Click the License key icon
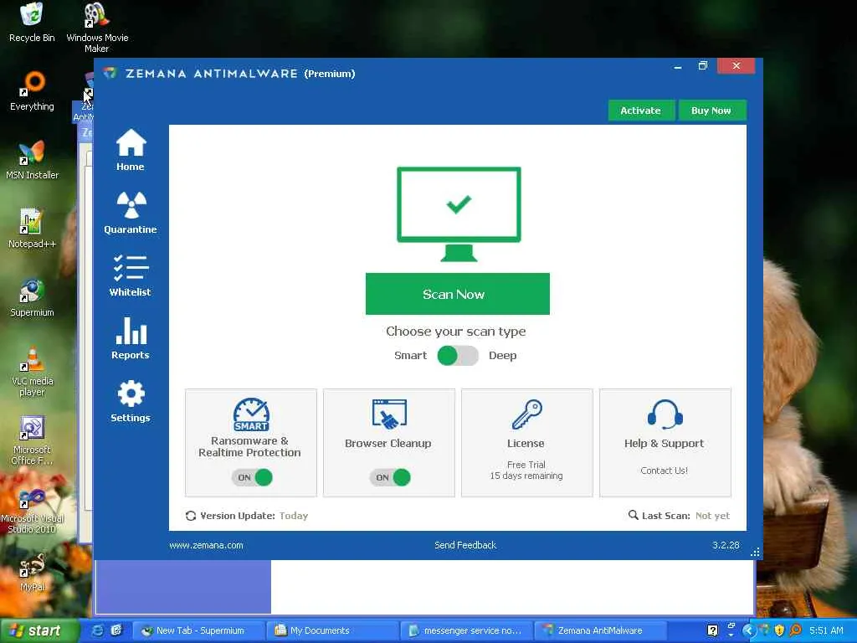Screen dimensions: 857x643 (x=526, y=414)
